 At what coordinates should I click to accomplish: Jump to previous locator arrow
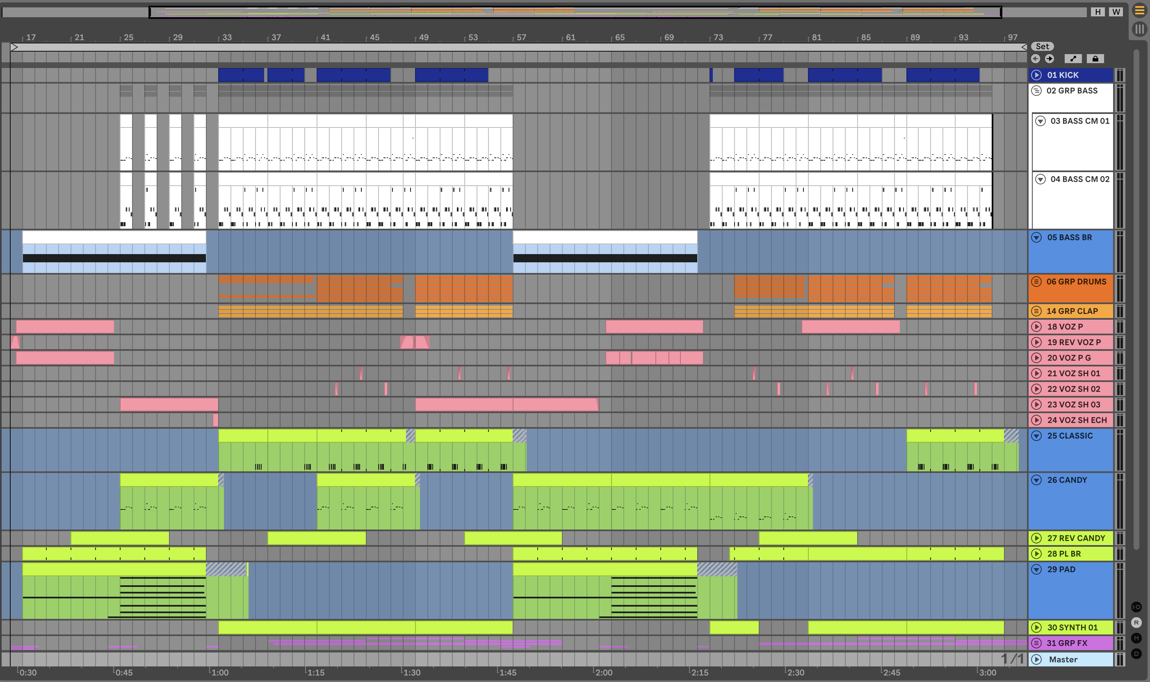click(1036, 59)
